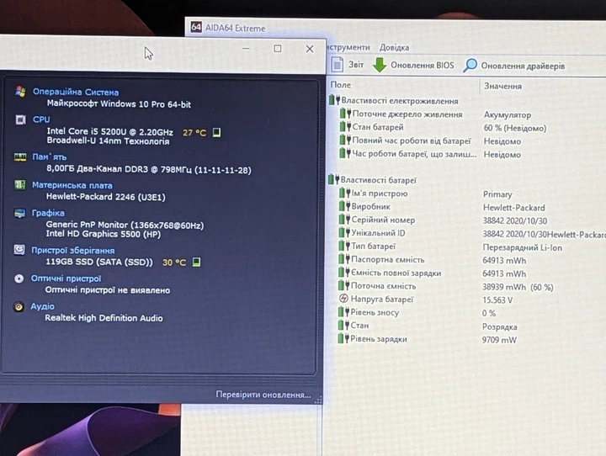Click the Значення column header

click(502, 86)
